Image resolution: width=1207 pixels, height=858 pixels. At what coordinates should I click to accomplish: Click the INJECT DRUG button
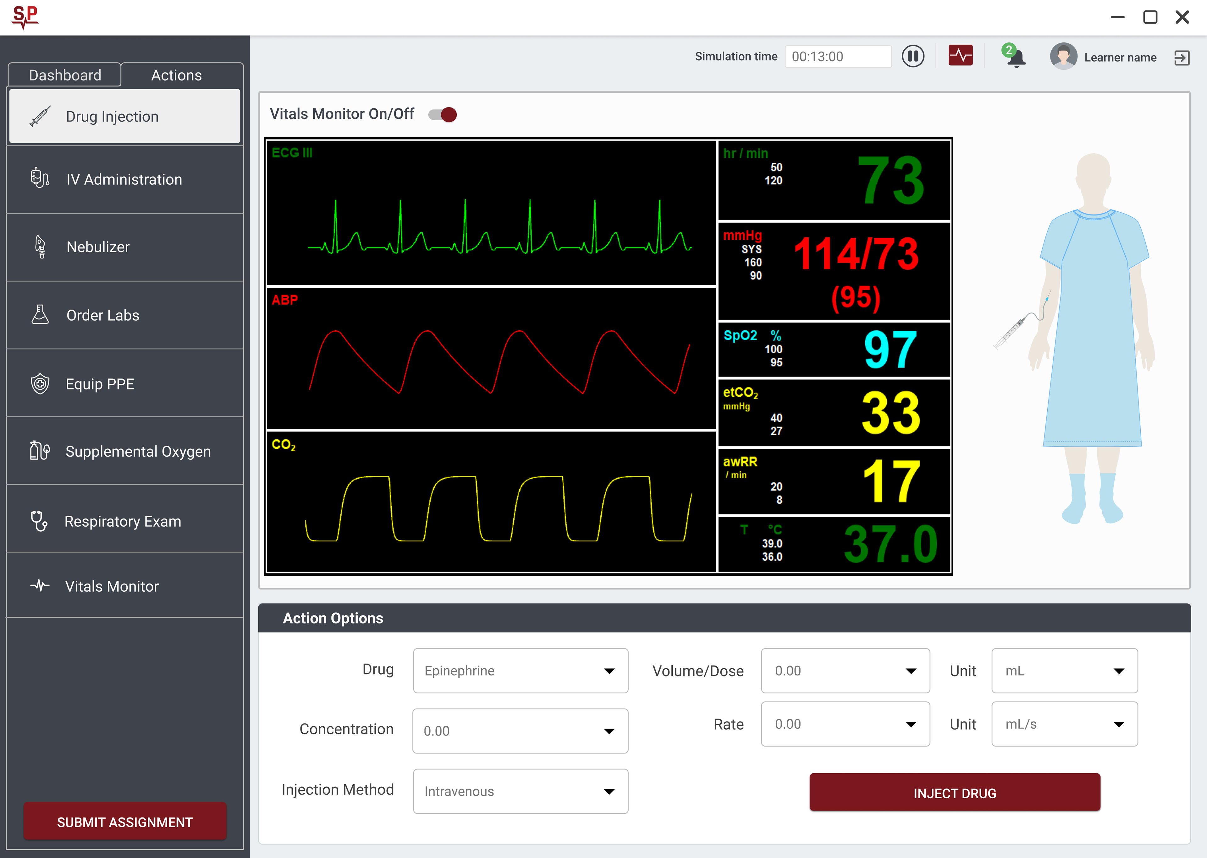pyautogui.click(x=954, y=792)
